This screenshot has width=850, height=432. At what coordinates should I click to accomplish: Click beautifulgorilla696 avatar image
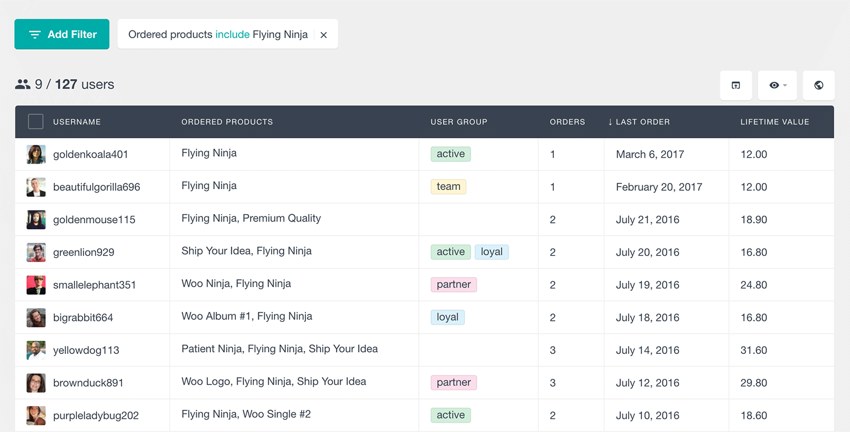pos(36,187)
